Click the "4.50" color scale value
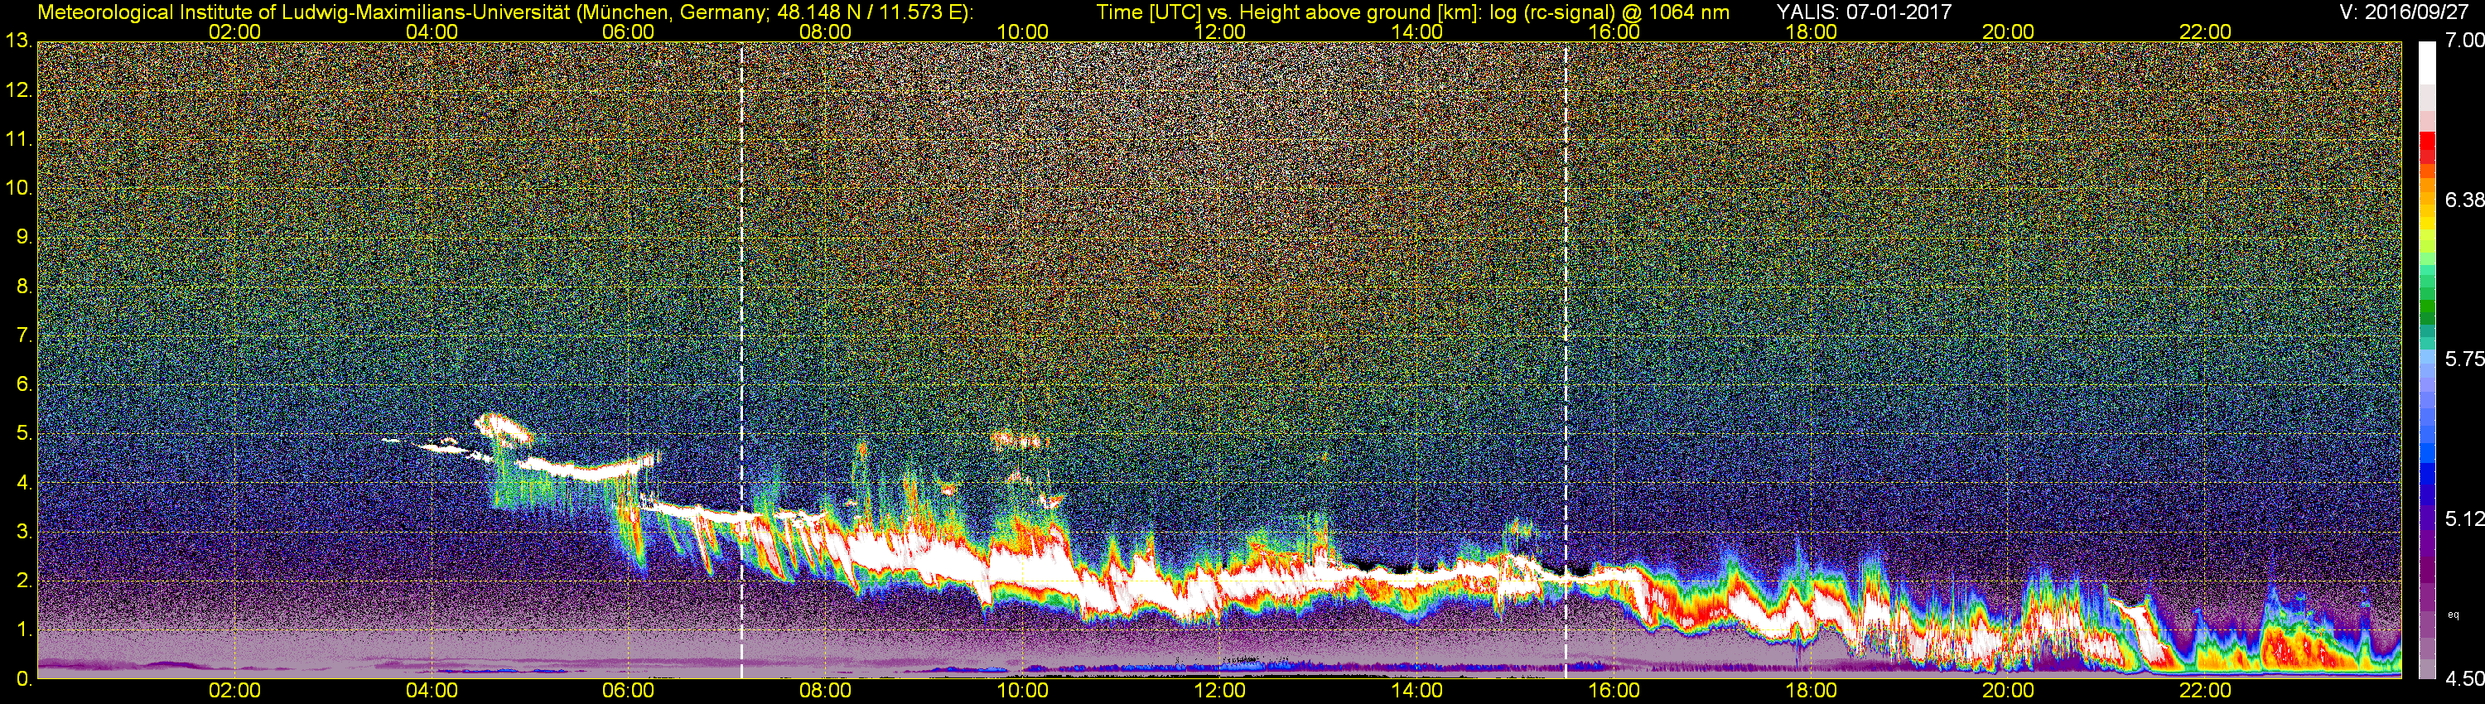The image size is (2485, 704). (x=2465, y=679)
